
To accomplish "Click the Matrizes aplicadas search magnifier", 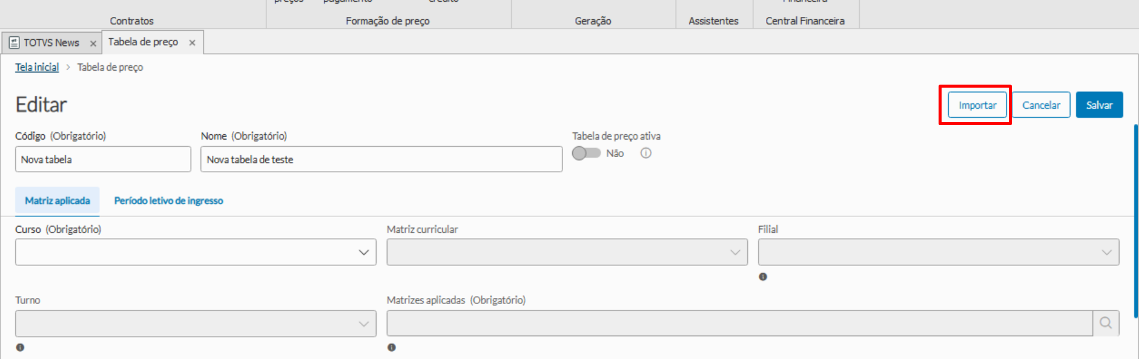I will pos(1106,323).
